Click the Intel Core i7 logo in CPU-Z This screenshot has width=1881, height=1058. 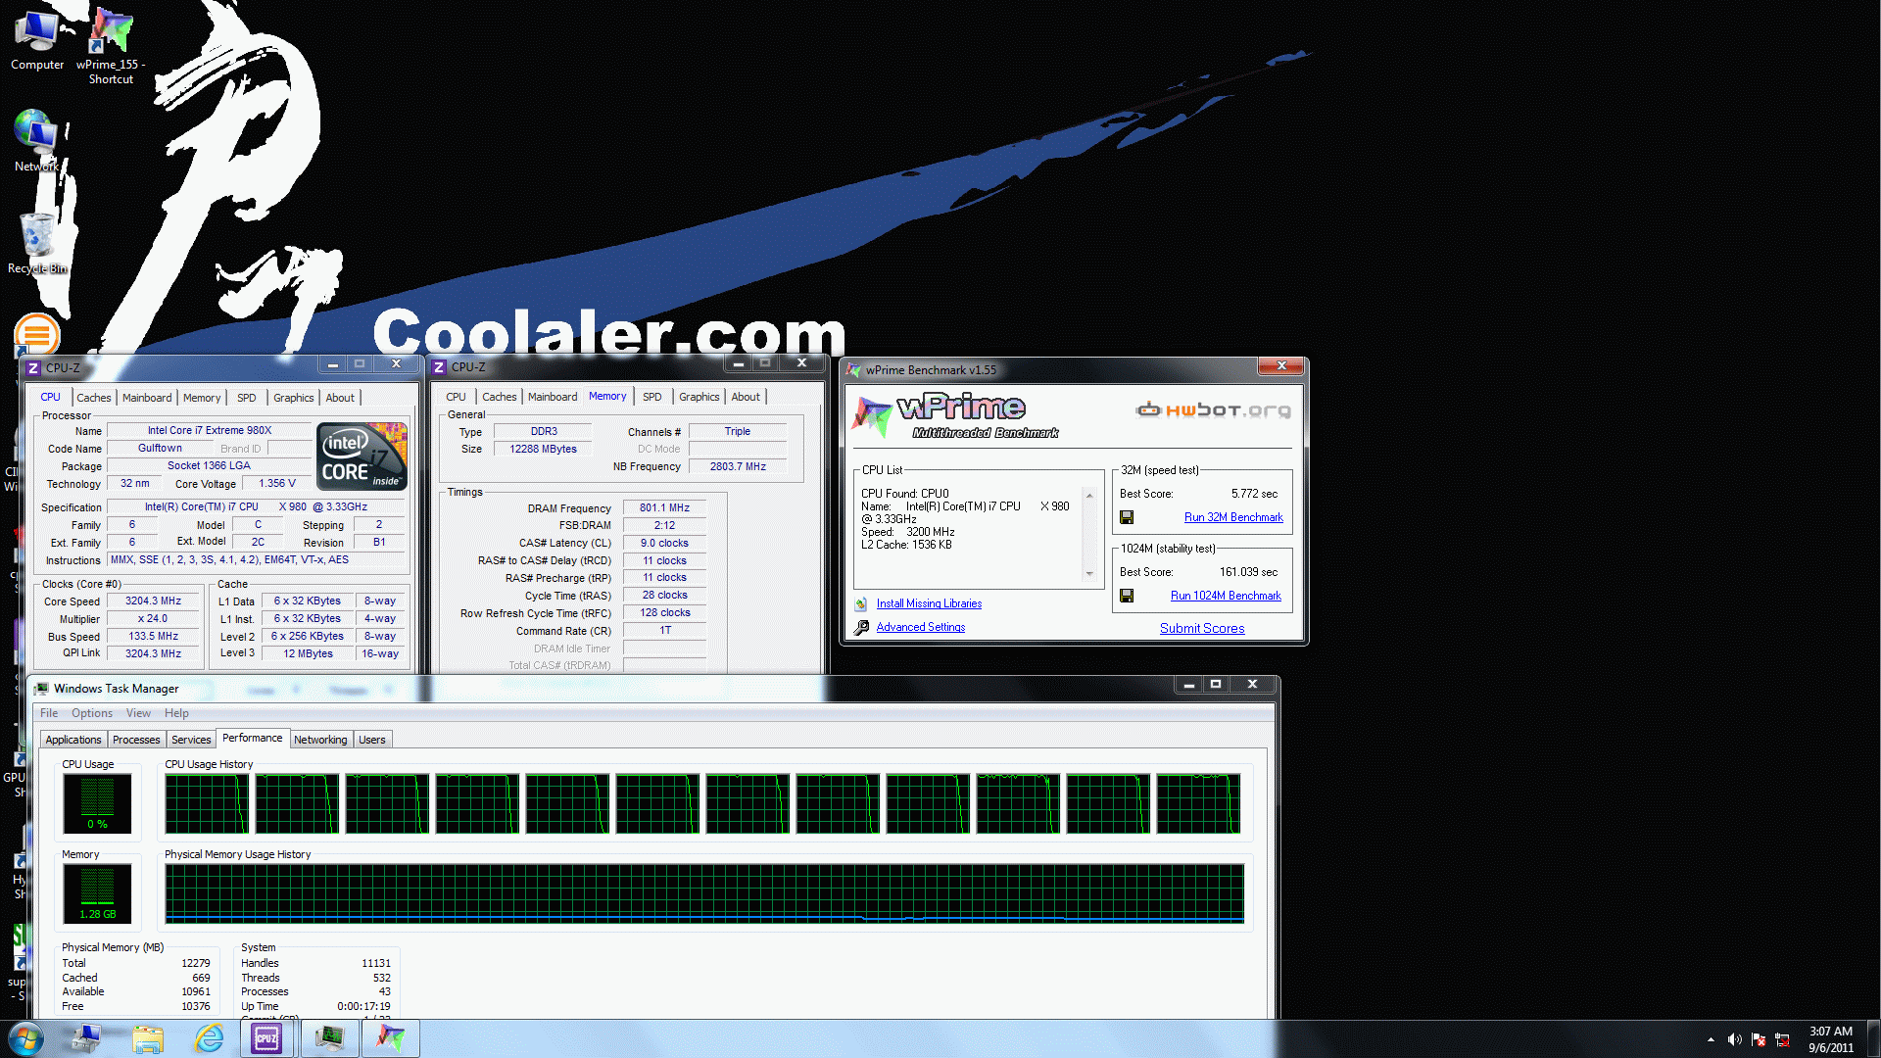pos(362,457)
